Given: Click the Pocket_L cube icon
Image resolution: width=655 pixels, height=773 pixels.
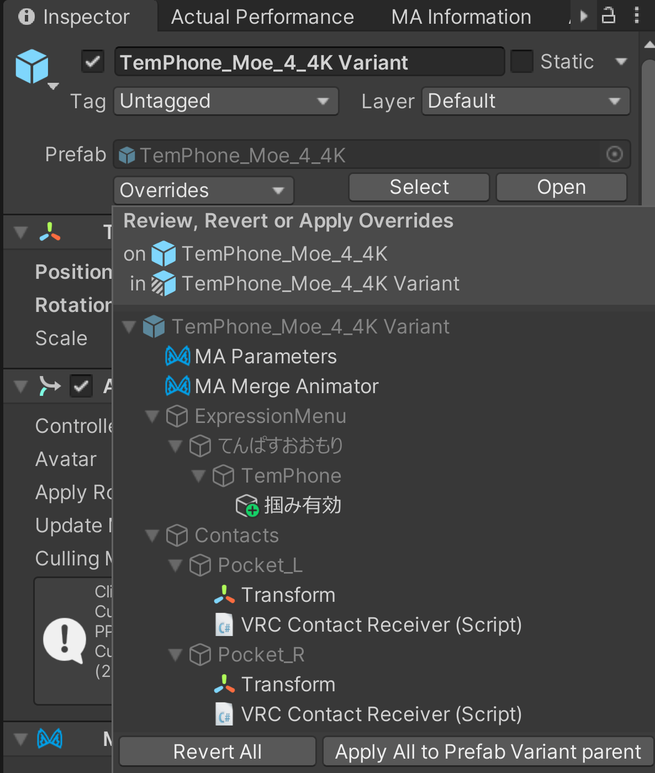Looking at the screenshot, I should coord(200,565).
